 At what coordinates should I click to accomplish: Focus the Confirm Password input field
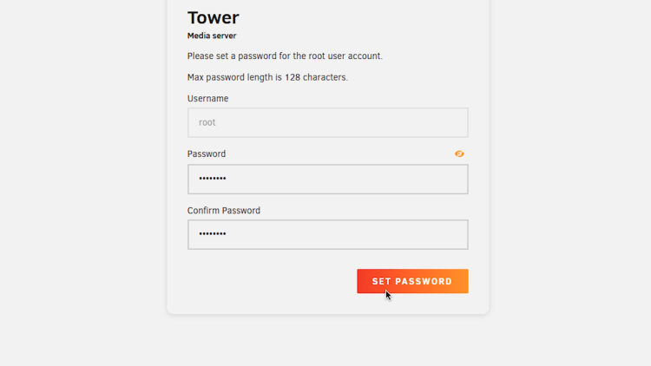click(328, 234)
